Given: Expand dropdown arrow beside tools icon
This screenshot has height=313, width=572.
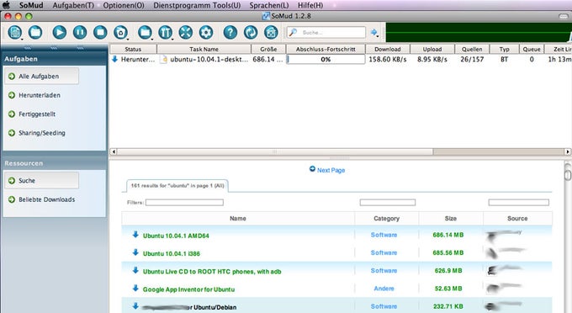Looking at the screenshot, I should pyautogui.click(x=172, y=39).
